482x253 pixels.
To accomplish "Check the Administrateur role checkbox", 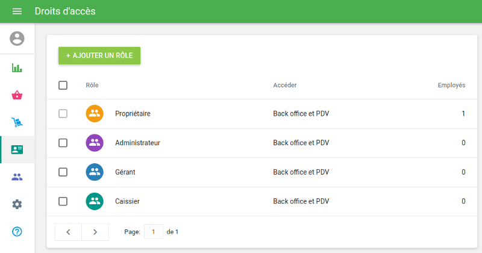I will [x=63, y=143].
